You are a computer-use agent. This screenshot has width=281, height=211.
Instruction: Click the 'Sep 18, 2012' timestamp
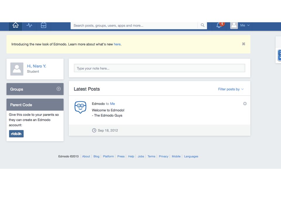pos(108,130)
